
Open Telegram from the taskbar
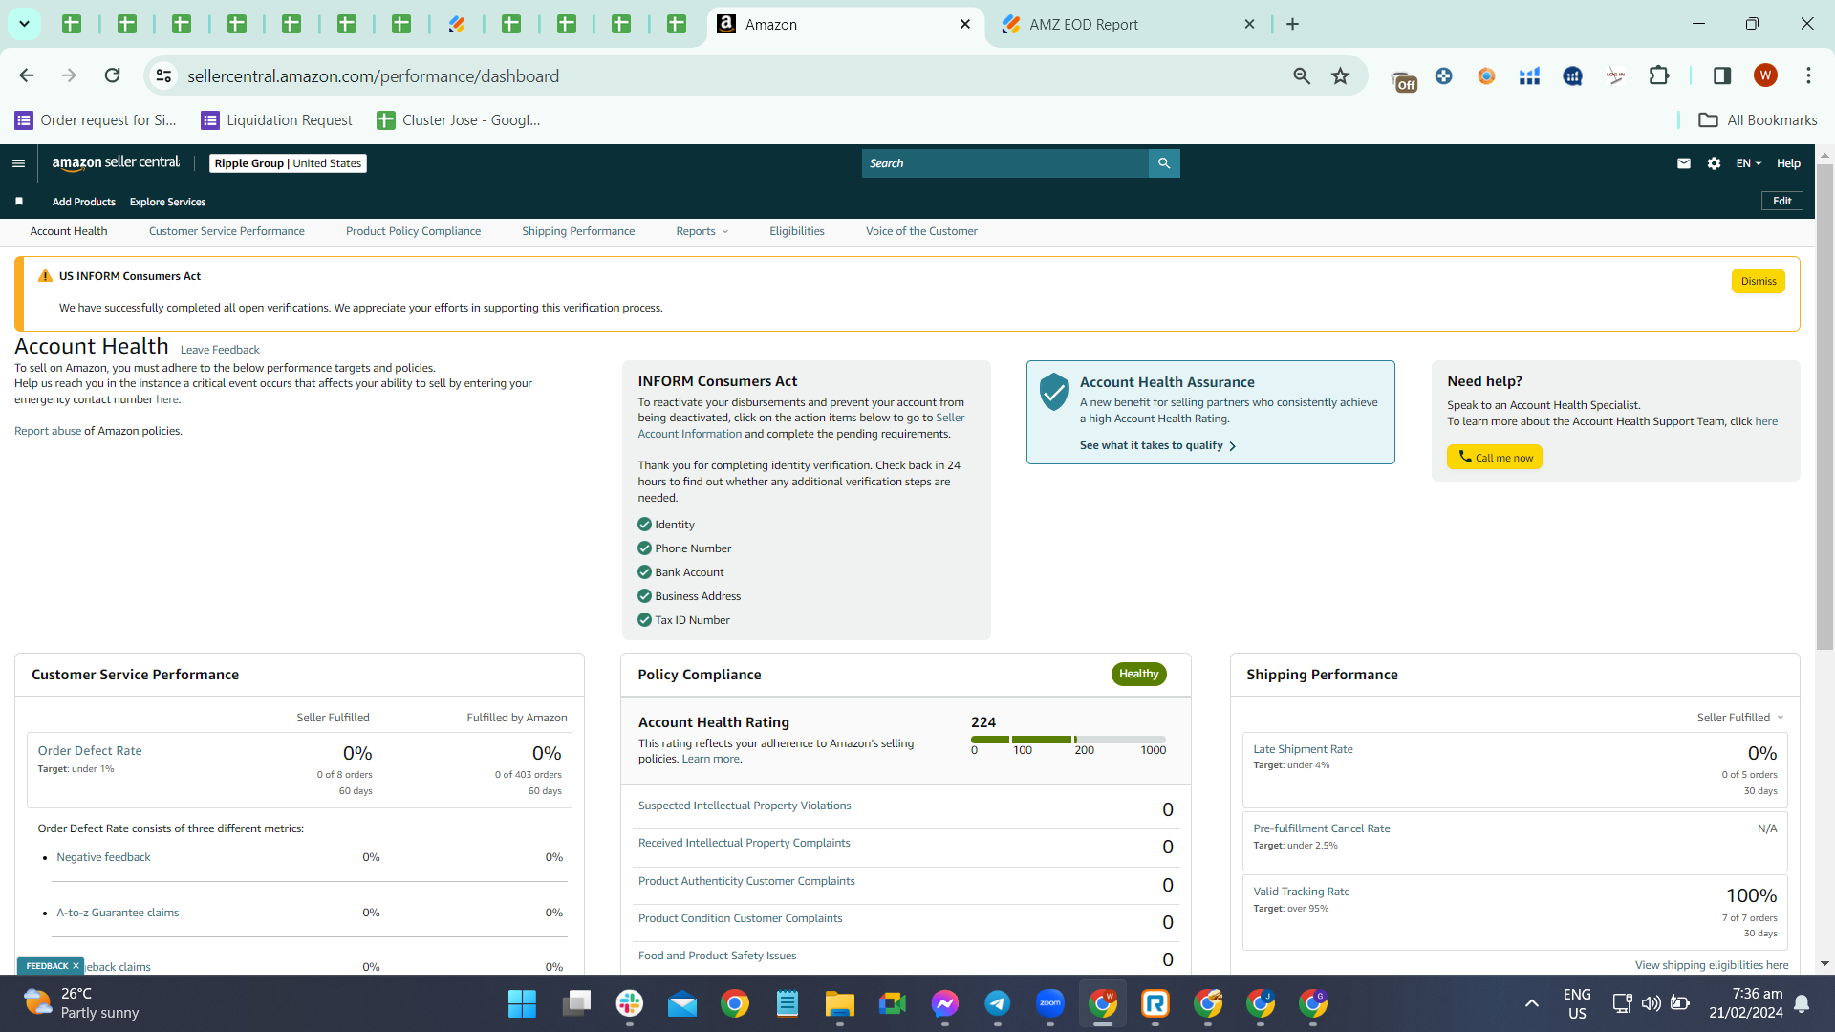[x=998, y=1003]
